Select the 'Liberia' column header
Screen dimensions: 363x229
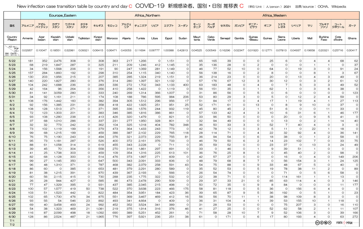coord(296,38)
